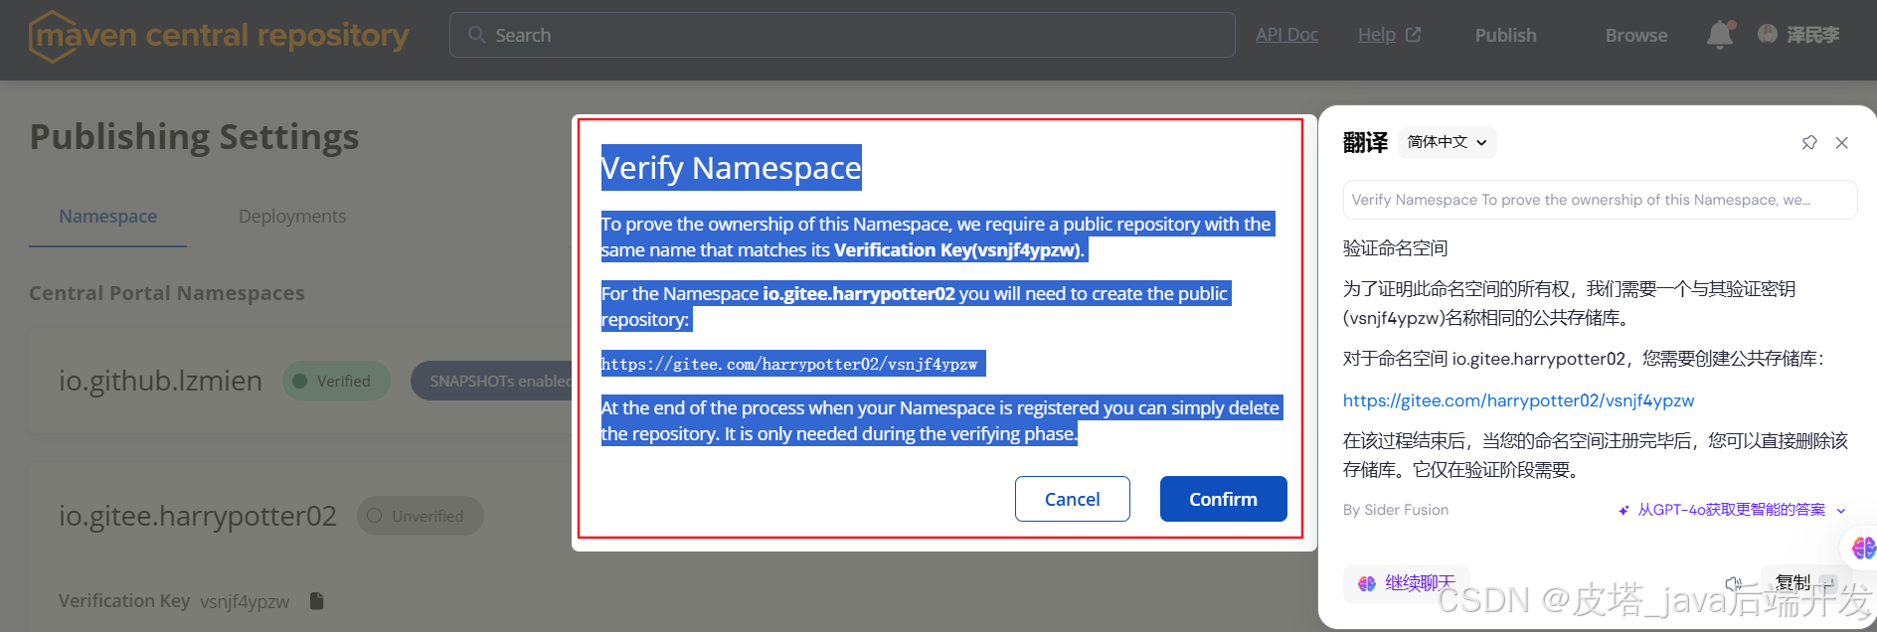Focus the Search input field
1877x632 pixels.
(x=842, y=35)
